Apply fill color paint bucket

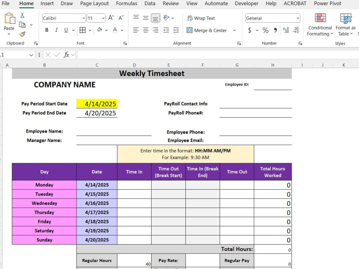click(x=99, y=30)
